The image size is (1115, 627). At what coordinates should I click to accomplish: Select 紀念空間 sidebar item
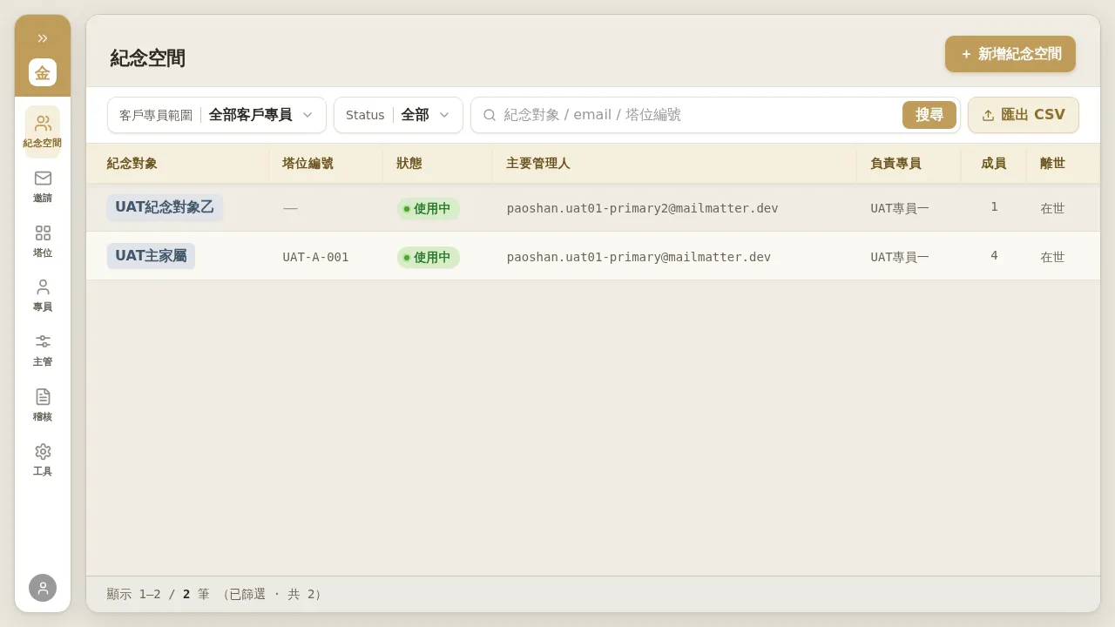coord(43,131)
